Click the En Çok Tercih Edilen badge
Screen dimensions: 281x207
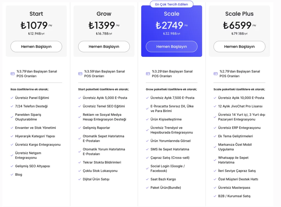(172, 4)
